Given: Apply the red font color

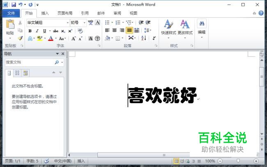Looking at the screenshot, I should click(x=51, y=38).
